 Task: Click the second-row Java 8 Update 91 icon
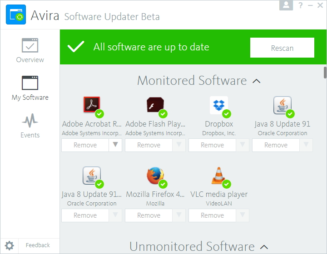92,175
